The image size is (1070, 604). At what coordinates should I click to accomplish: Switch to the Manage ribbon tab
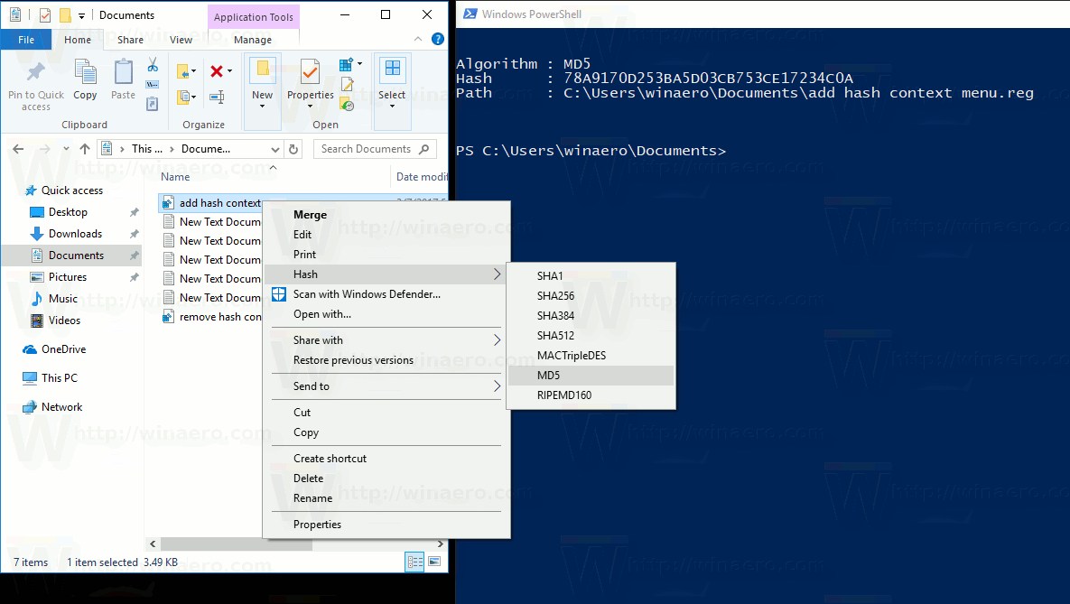click(x=254, y=40)
